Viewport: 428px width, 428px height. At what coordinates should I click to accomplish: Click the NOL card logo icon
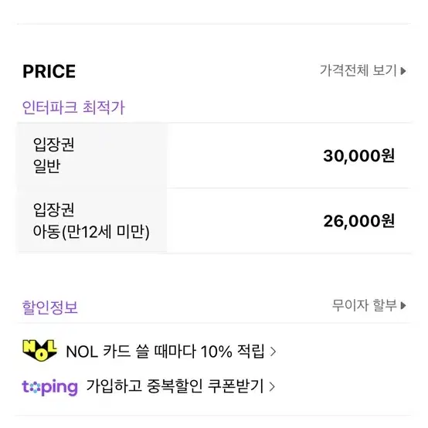point(40,351)
